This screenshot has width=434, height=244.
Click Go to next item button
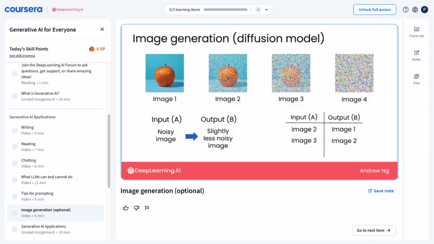click(x=374, y=230)
